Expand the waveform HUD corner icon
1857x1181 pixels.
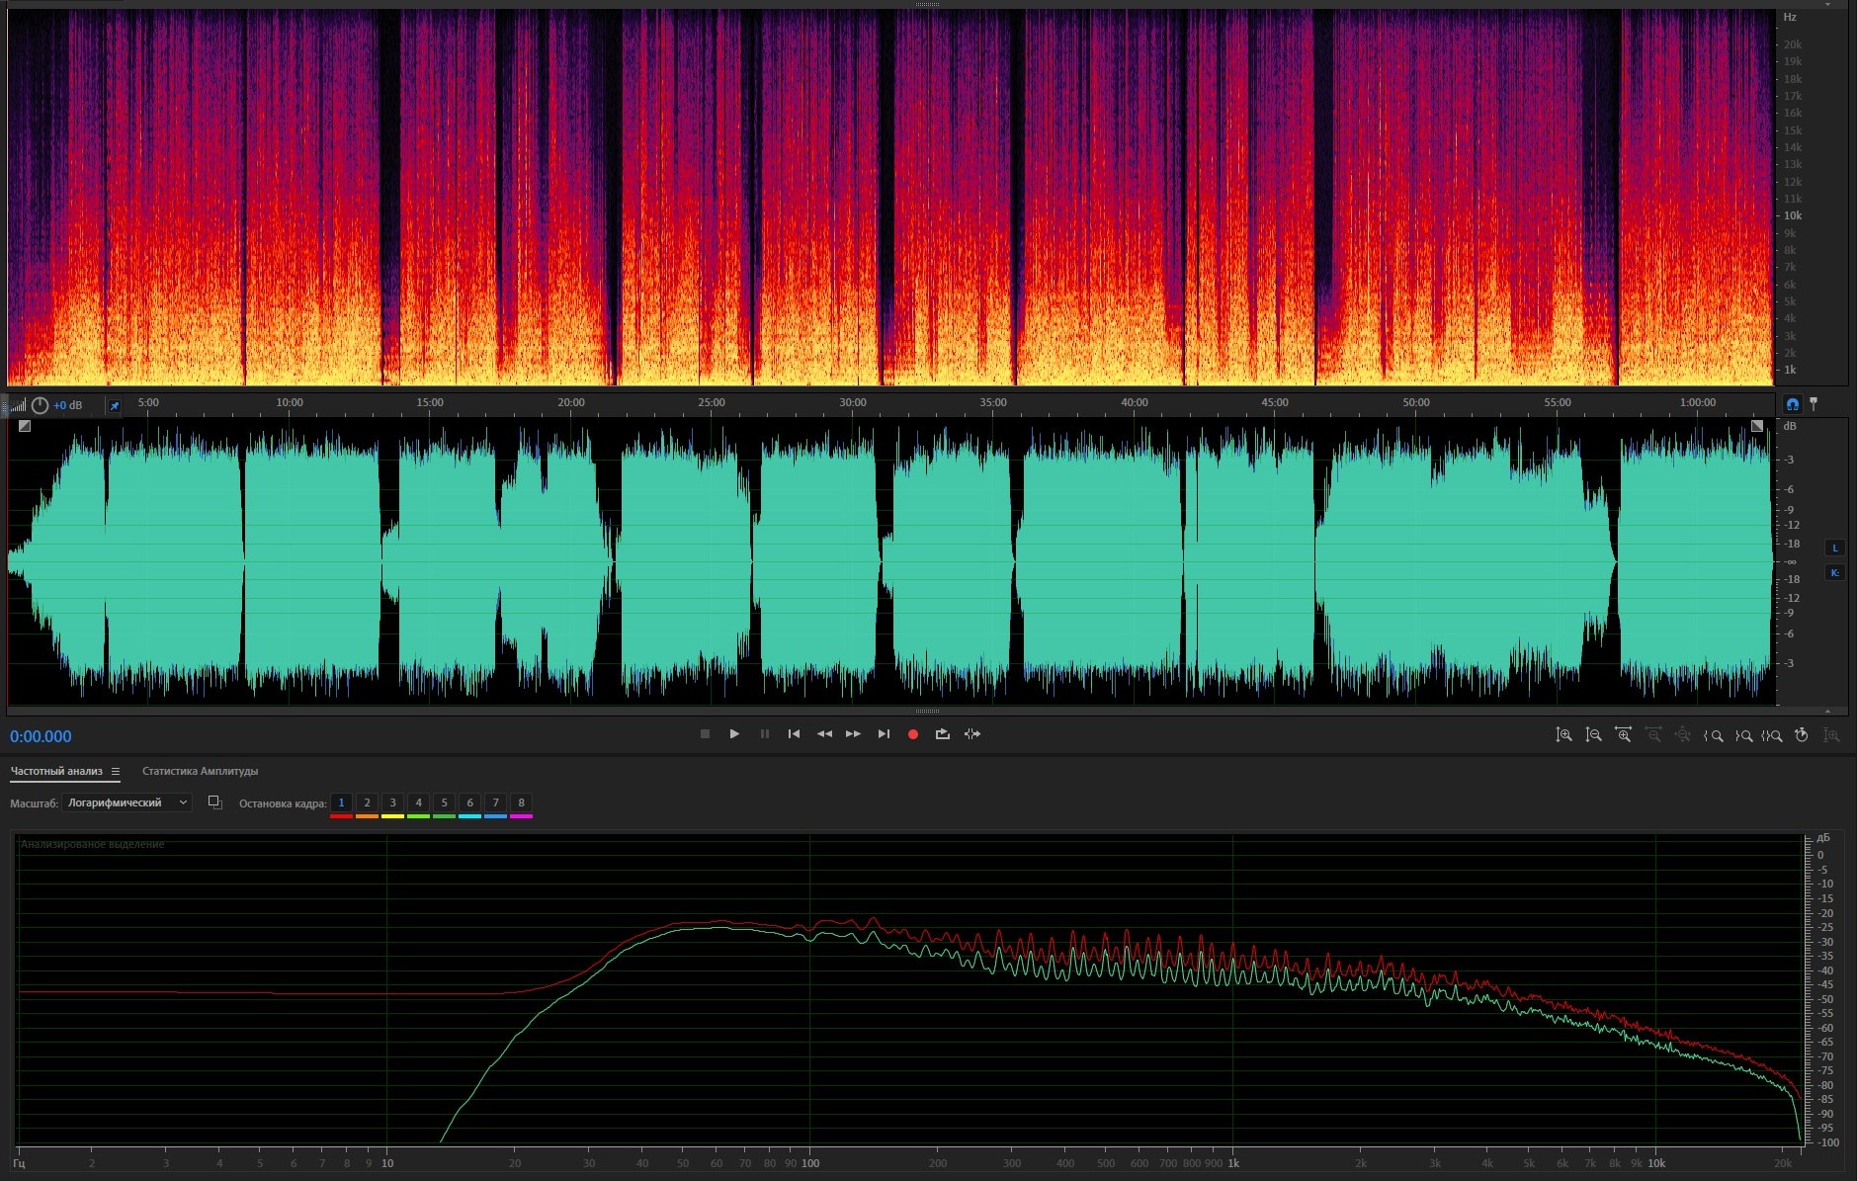25,426
